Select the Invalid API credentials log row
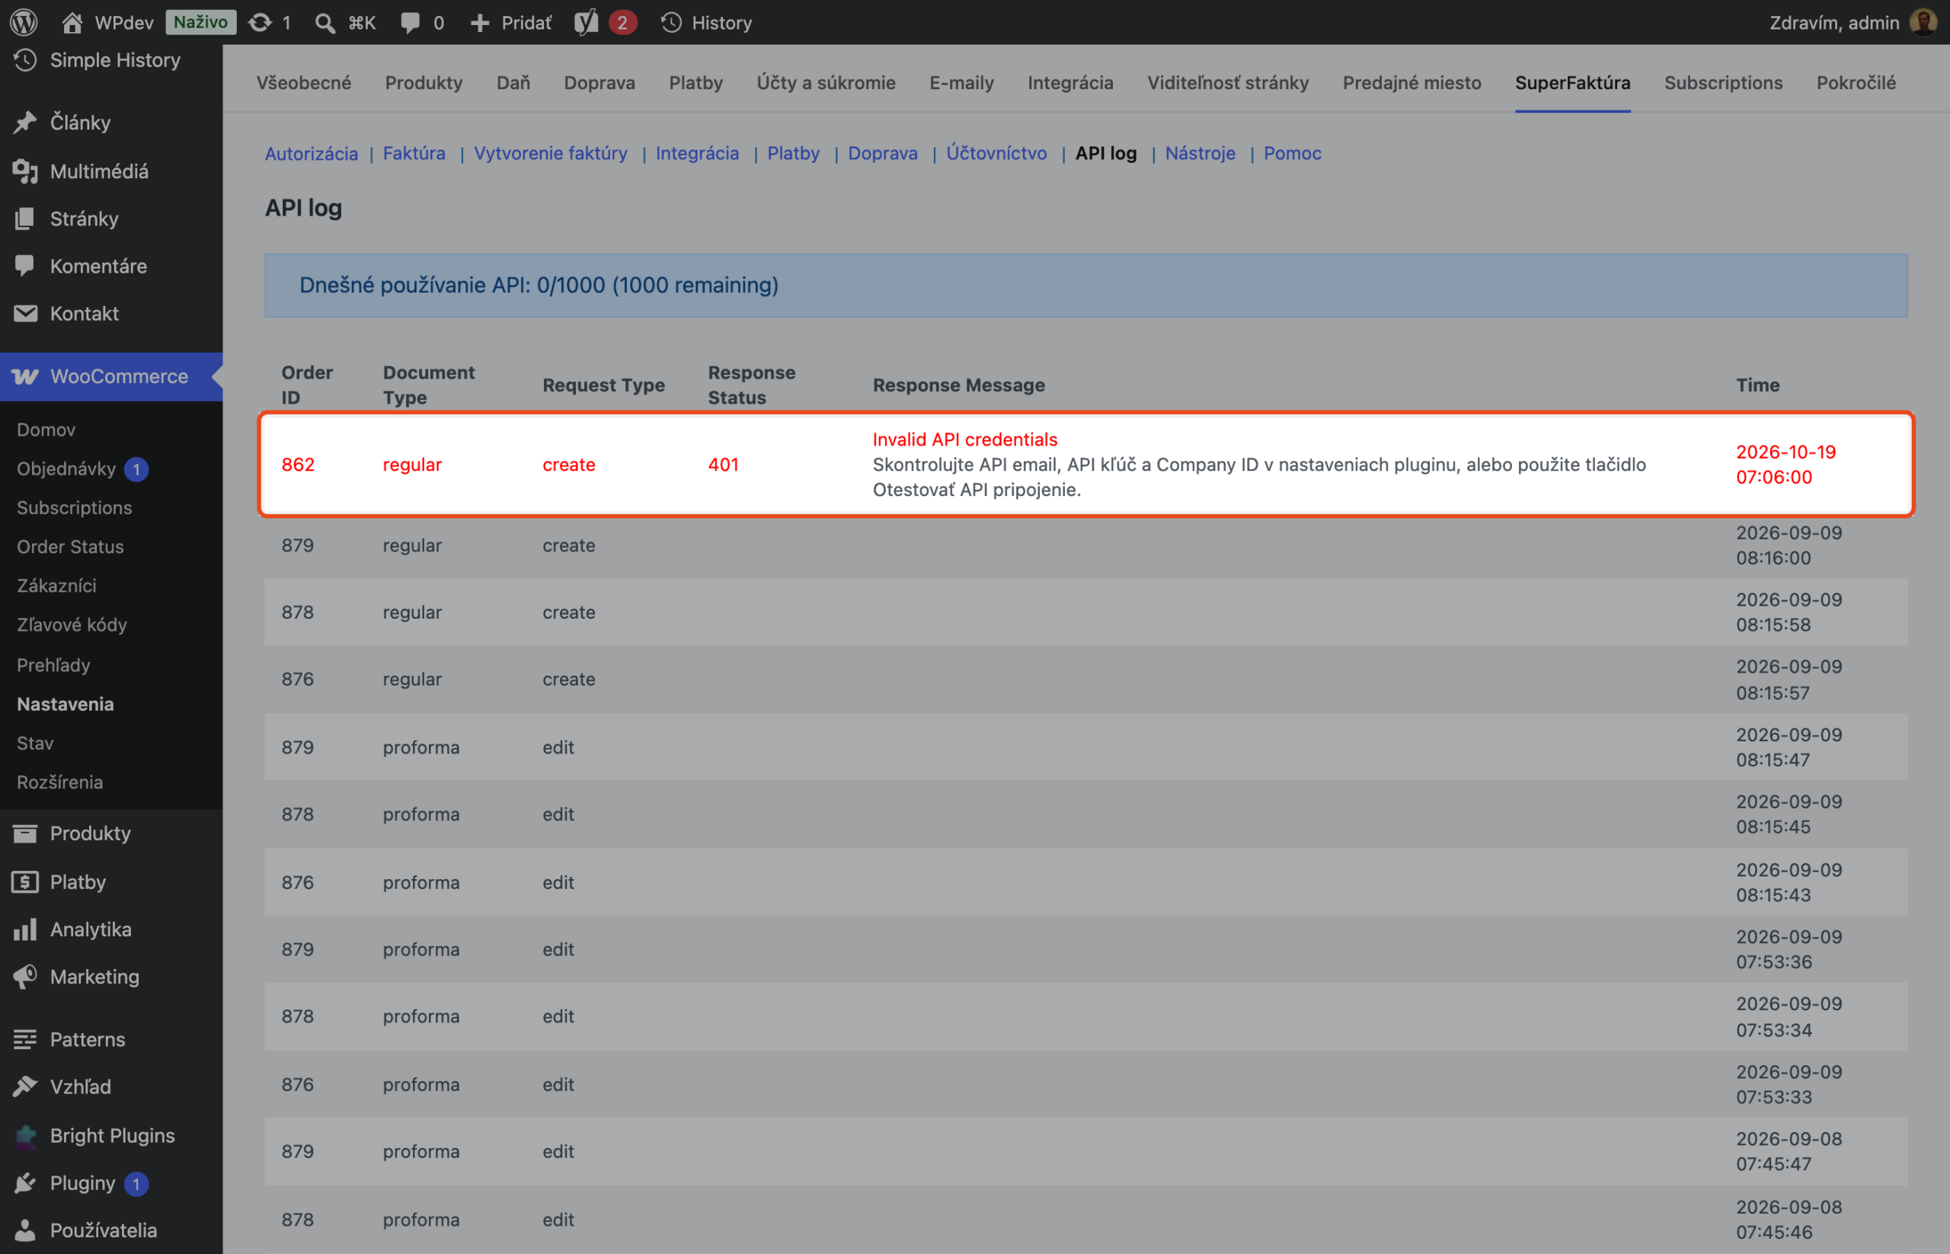The width and height of the screenshot is (1950, 1254). click(x=1086, y=465)
